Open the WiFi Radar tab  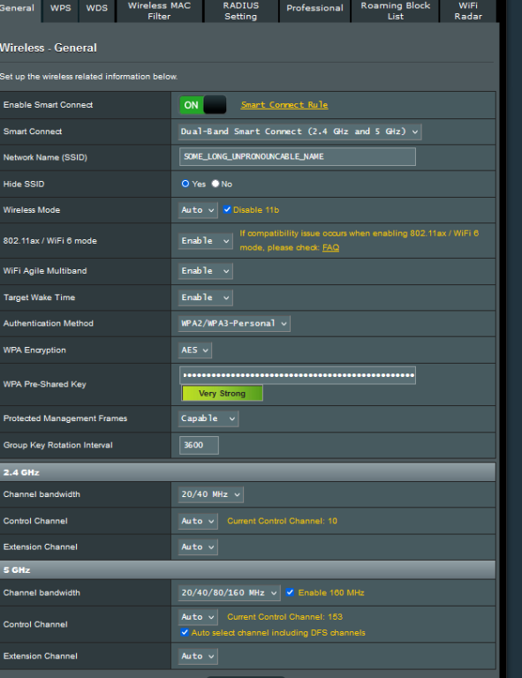click(468, 11)
